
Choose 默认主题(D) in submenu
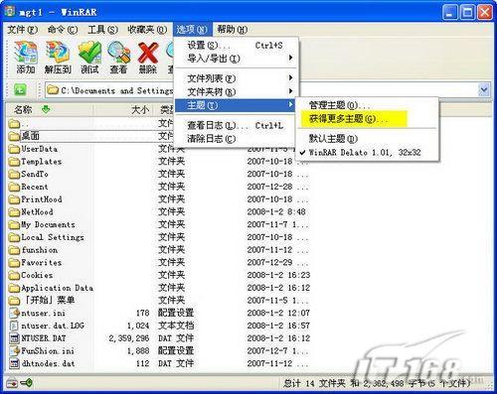click(x=367, y=139)
